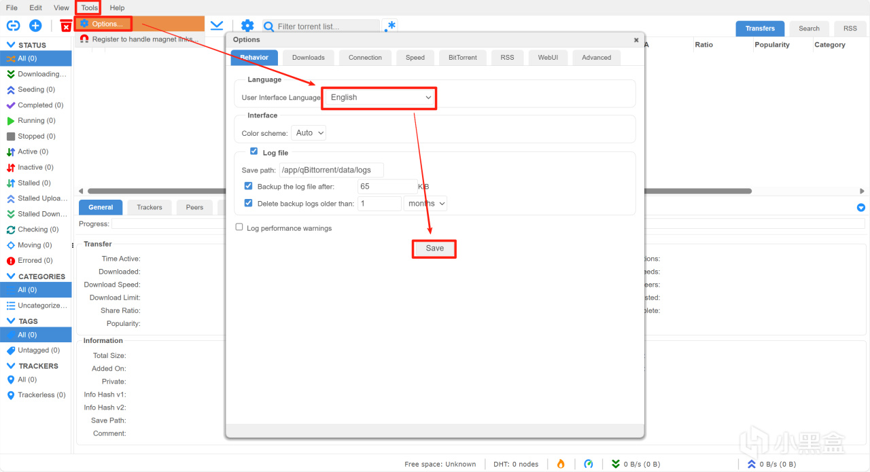Image resolution: width=870 pixels, height=472 pixels.
Task: Open Color scheme Auto dropdown
Action: (309, 133)
